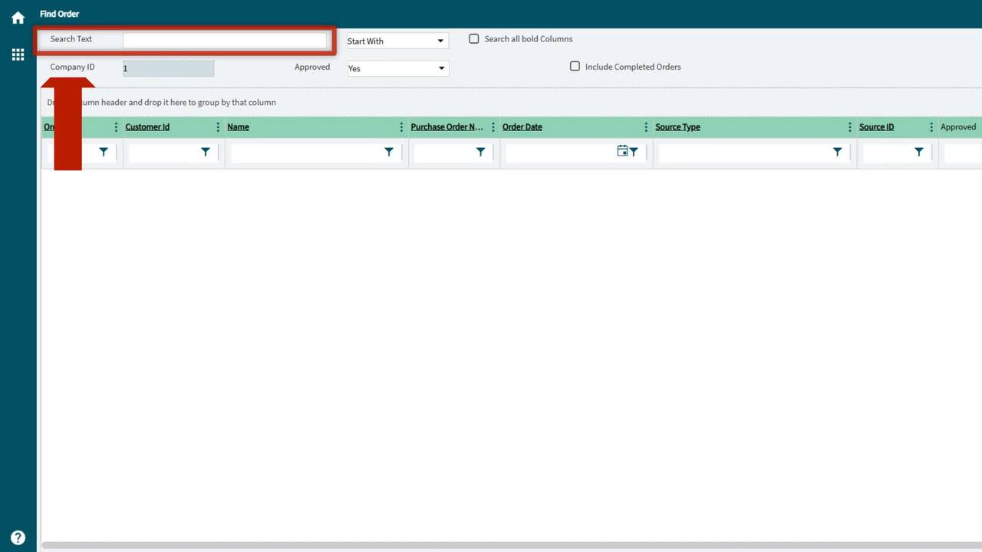This screenshot has width=982, height=552.
Task: Click the Name column filter icon
Action: 389,153
